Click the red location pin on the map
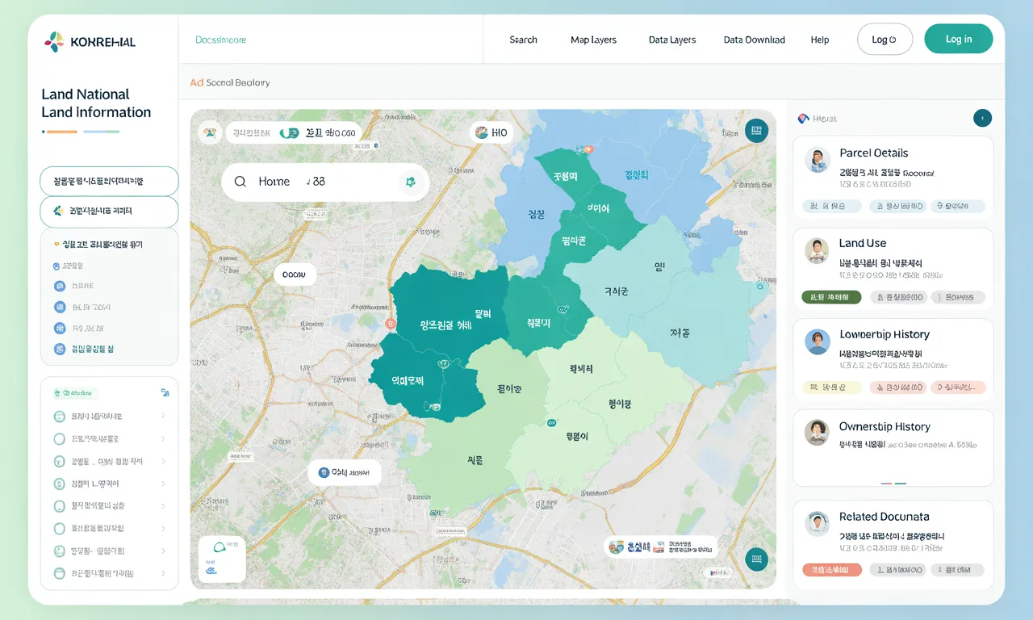Screen dimensions: 1033x620 coord(391,323)
